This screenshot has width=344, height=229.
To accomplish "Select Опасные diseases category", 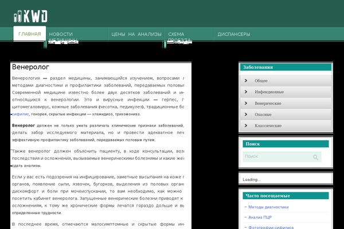I will pyautogui.click(x=263, y=114).
